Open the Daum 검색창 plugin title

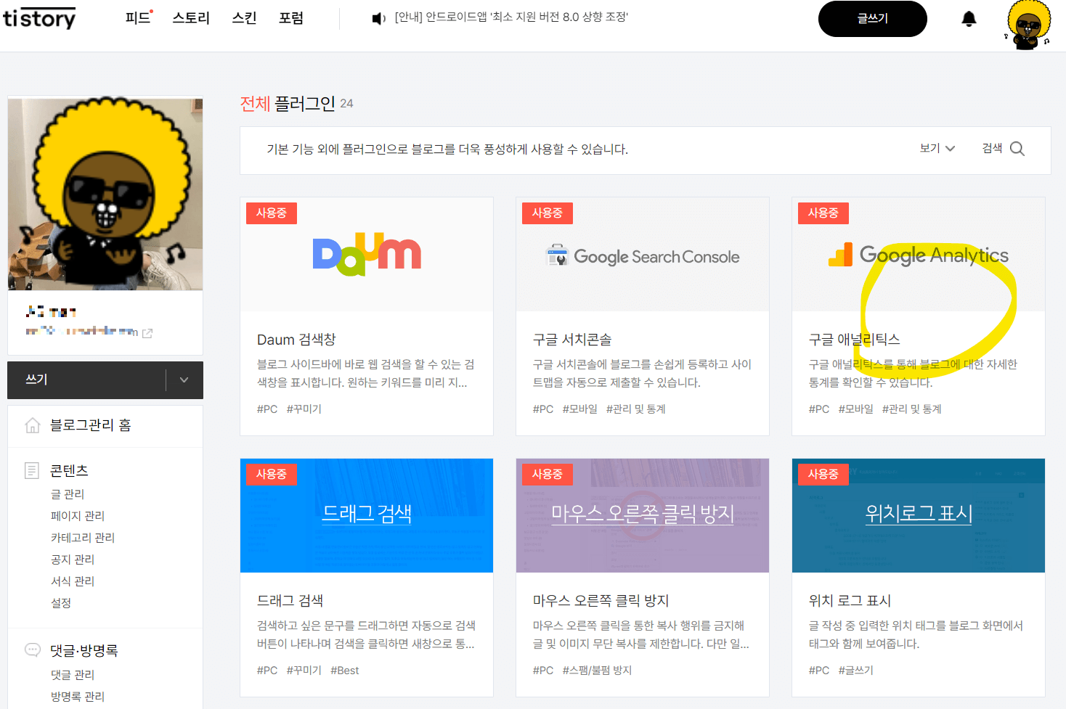click(x=296, y=340)
